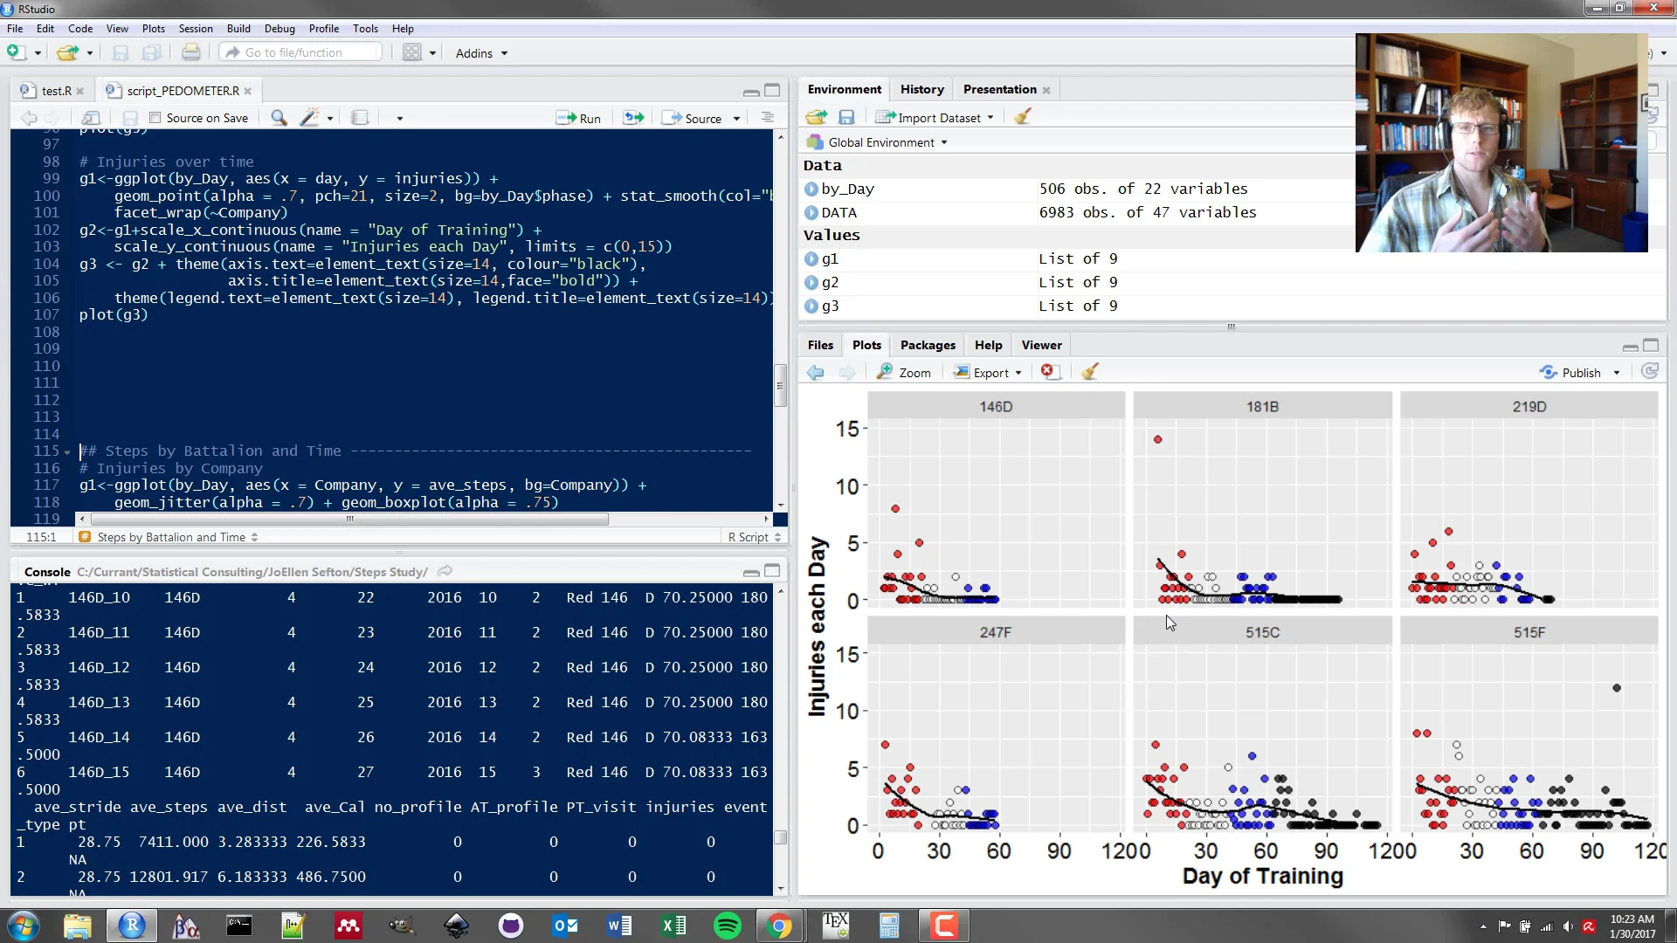The image size is (1677, 943).
Task: Click the console working directory arrow icon
Action: [x=445, y=571]
